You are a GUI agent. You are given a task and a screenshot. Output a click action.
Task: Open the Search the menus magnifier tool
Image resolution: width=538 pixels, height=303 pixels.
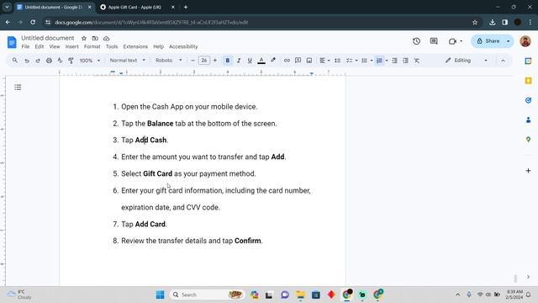point(15,61)
